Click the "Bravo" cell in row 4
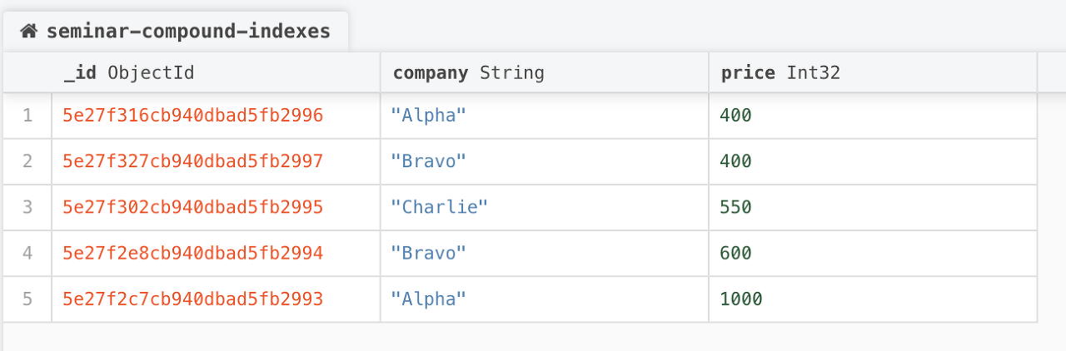The height and width of the screenshot is (351, 1066). point(428,253)
